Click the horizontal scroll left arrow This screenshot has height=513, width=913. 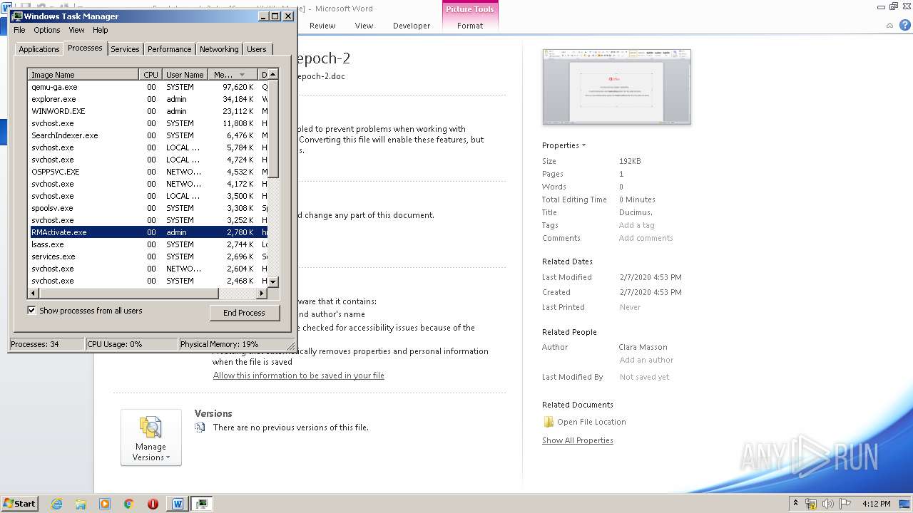(x=33, y=293)
